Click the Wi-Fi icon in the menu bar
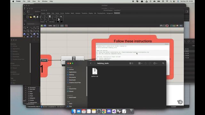 (167, 1)
